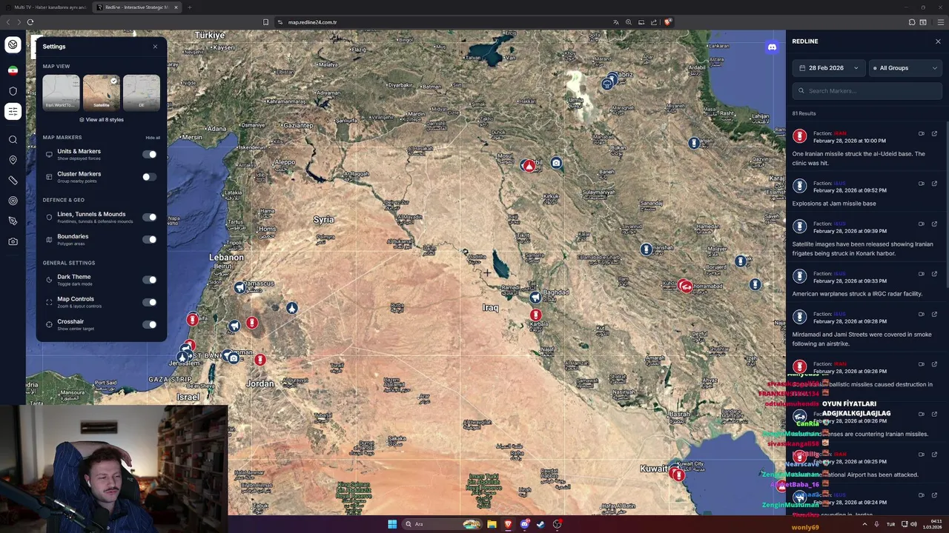The height and width of the screenshot is (533, 949).
Task: Click the Baghdad label on map
Action: (556, 292)
